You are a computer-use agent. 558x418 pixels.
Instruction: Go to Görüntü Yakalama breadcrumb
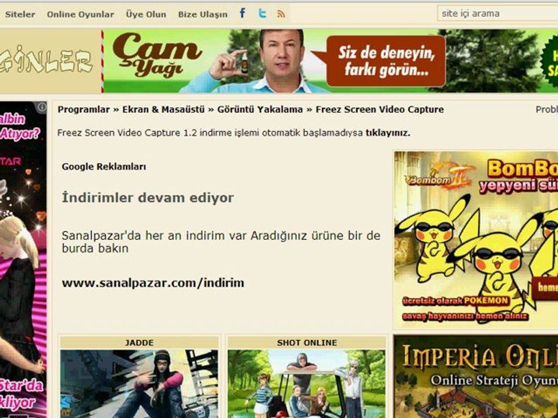coord(260,110)
